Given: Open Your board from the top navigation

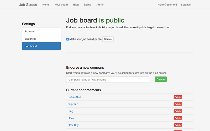Looking at the screenshot, I should coord(61,5).
